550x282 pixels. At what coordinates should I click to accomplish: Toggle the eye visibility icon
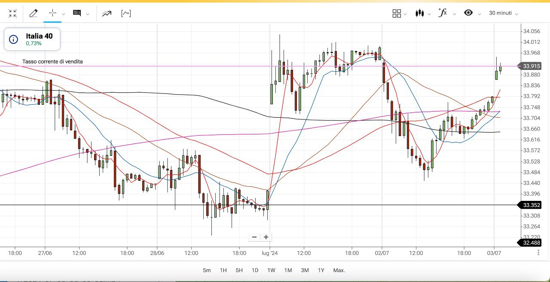coord(468,13)
